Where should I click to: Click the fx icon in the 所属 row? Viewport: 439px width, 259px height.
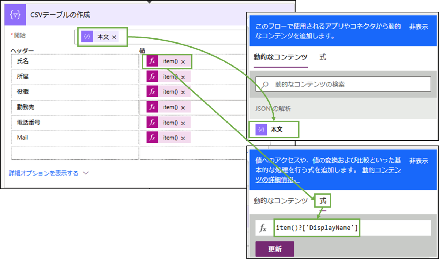pyautogui.click(x=152, y=77)
